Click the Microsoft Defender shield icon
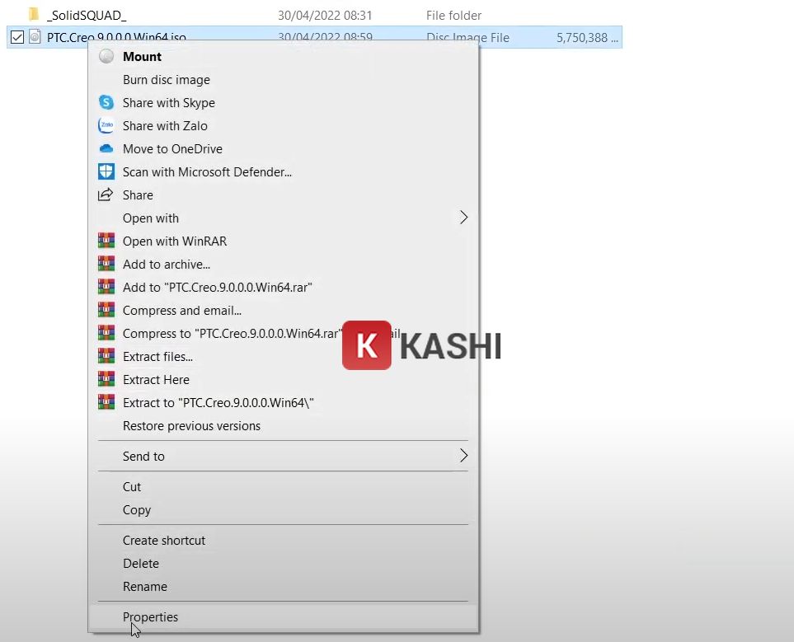 coord(106,172)
